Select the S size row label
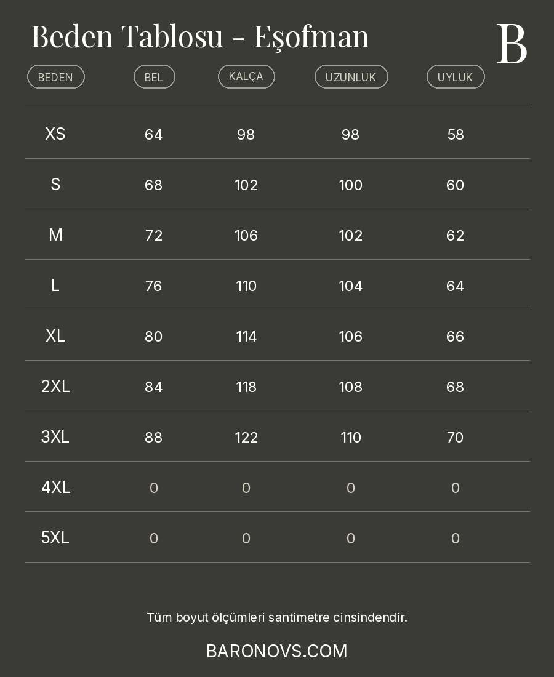Screen dimensions: 554x677 click(x=55, y=185)
